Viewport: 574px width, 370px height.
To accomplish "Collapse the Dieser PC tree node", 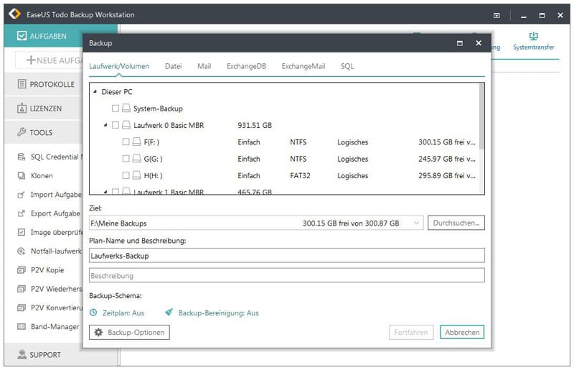I will click(95, 92).
